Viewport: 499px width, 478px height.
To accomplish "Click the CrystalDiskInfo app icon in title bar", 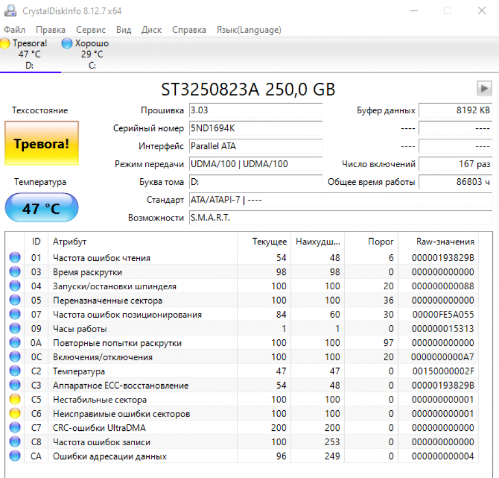I will point(10,11).
